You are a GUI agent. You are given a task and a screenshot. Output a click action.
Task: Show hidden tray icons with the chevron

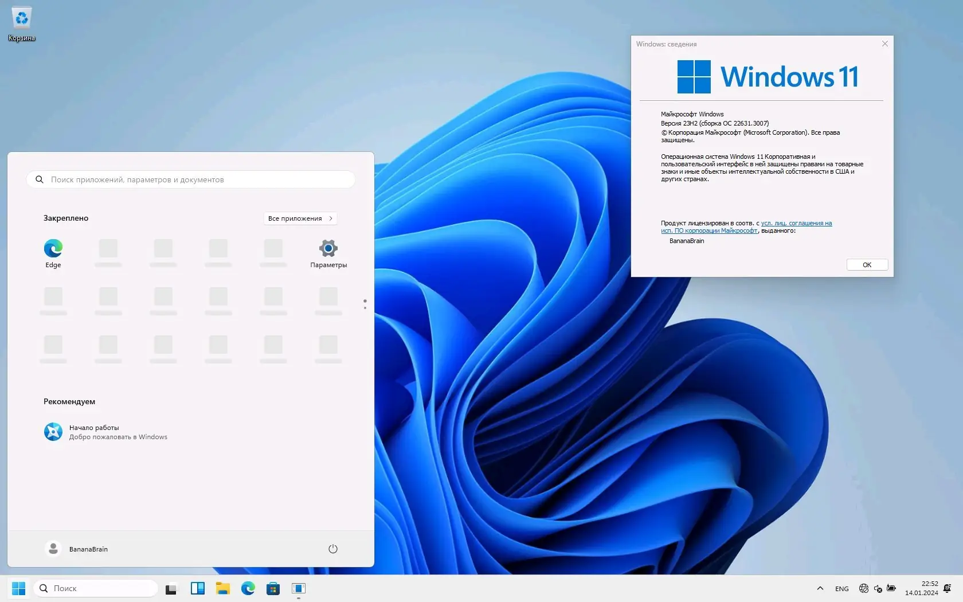pyautogui.click(x=820, y=588)
